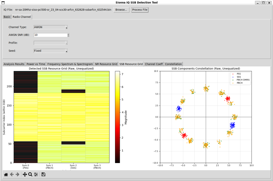The height and width of the screenshot is (181, 273).
Task: Click the AWGN SNR spinner arrows
Action: tap(68, 35)
